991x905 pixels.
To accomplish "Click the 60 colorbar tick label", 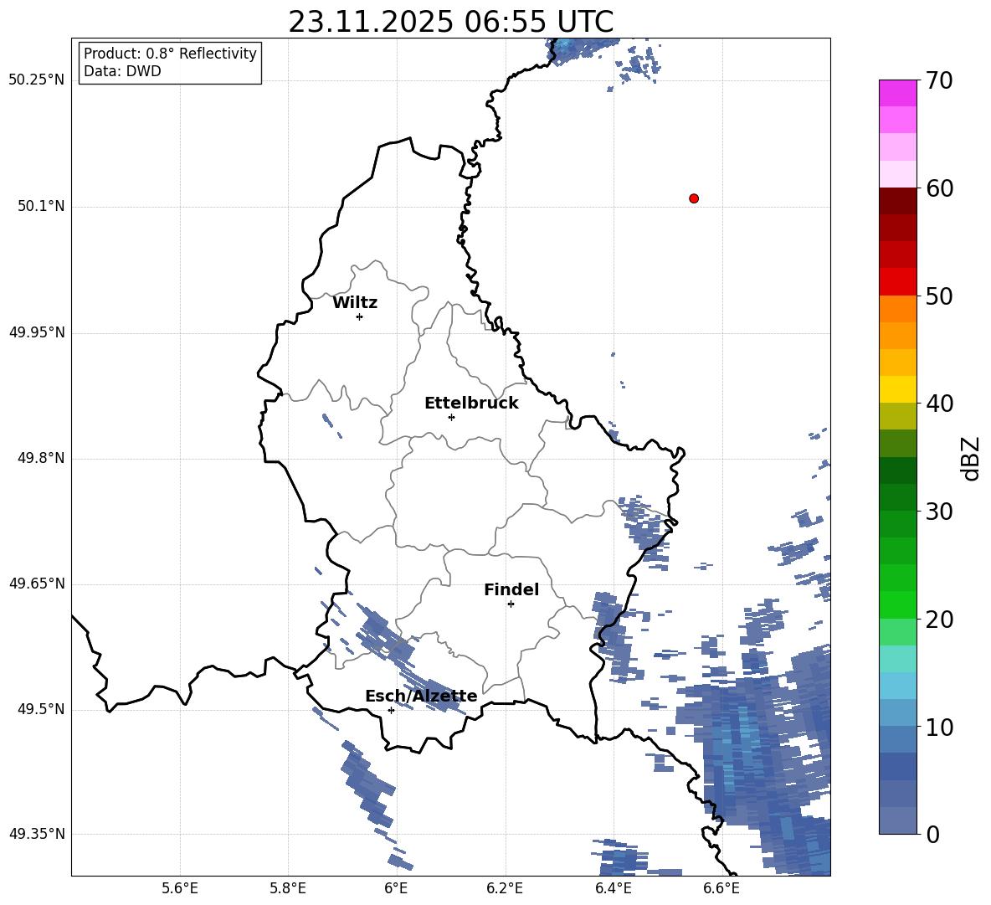I will (939, 188).
